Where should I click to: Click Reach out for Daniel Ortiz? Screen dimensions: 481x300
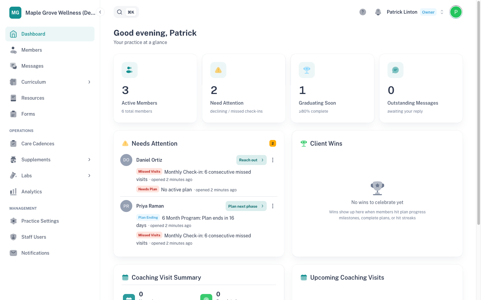pyautogui.click(x=252, y=160)
